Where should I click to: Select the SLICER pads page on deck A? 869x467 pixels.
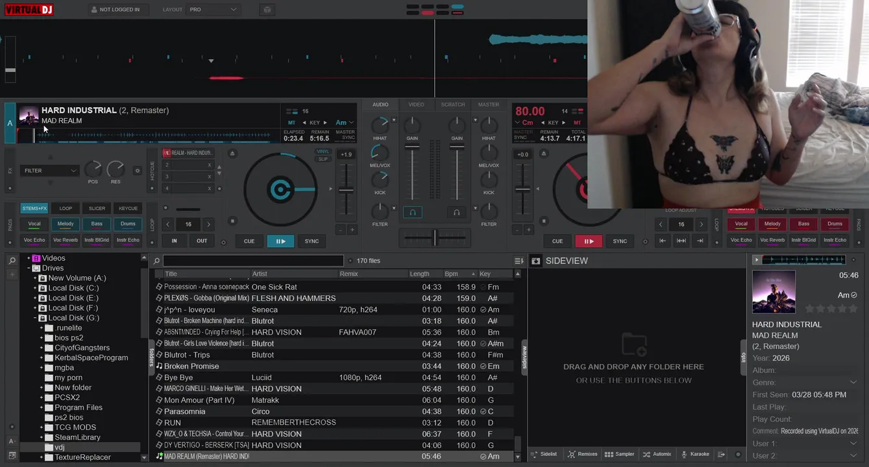[x=97, y=208]
